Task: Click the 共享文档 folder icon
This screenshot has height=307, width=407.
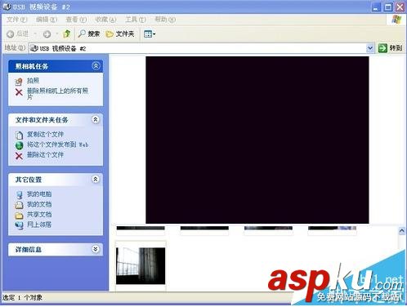Action: [19, 216]
